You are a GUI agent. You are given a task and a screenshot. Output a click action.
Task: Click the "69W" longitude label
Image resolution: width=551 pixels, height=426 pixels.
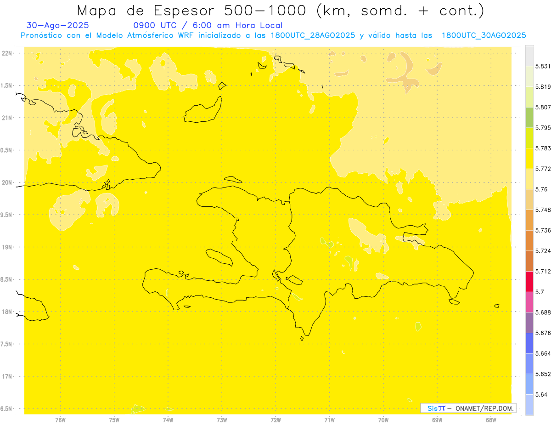click(x=437, y=420)
